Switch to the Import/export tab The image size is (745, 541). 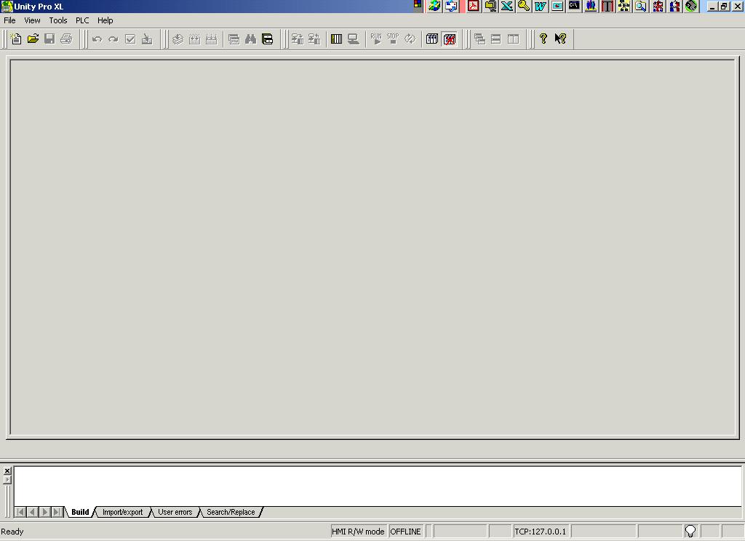tap(121, 512)
